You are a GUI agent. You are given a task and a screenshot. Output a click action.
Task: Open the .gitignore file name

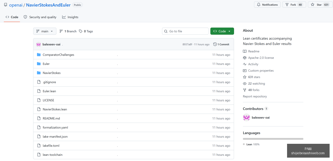point(49,82)
